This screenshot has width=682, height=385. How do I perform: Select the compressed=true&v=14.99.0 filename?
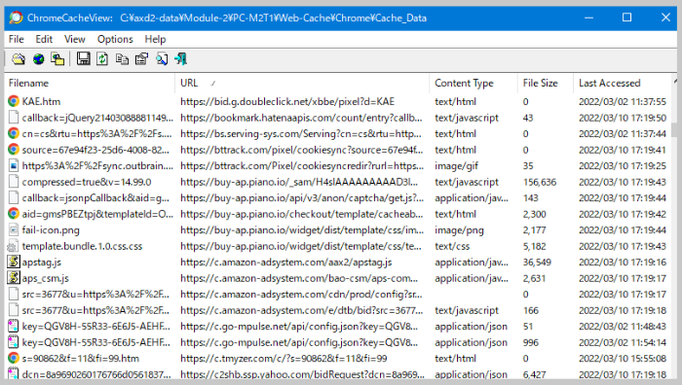coord(87,182)
